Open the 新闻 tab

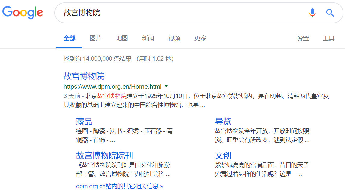[x=148, y=39]
